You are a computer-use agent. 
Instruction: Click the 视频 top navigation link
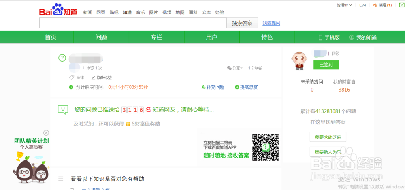(166, 12)
